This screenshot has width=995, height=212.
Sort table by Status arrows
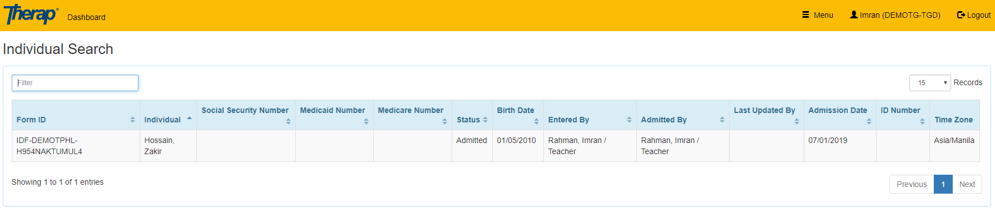[x=485, y=120]
